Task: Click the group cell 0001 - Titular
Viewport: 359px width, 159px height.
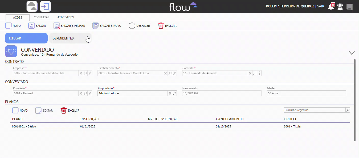Action: pos(293,126)
